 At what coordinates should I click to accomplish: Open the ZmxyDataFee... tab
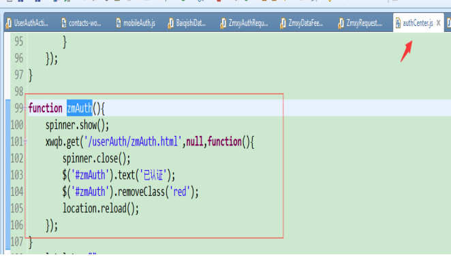click(x=302, y=23)
